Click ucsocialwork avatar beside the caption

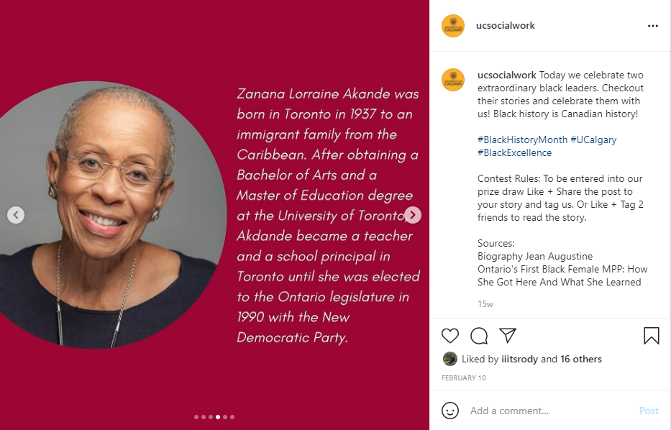click(x=453, y=80)
